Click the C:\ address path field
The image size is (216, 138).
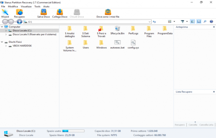click(87, 22)
